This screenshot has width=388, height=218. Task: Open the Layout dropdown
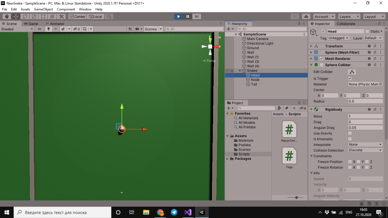(x=374, y=16)
